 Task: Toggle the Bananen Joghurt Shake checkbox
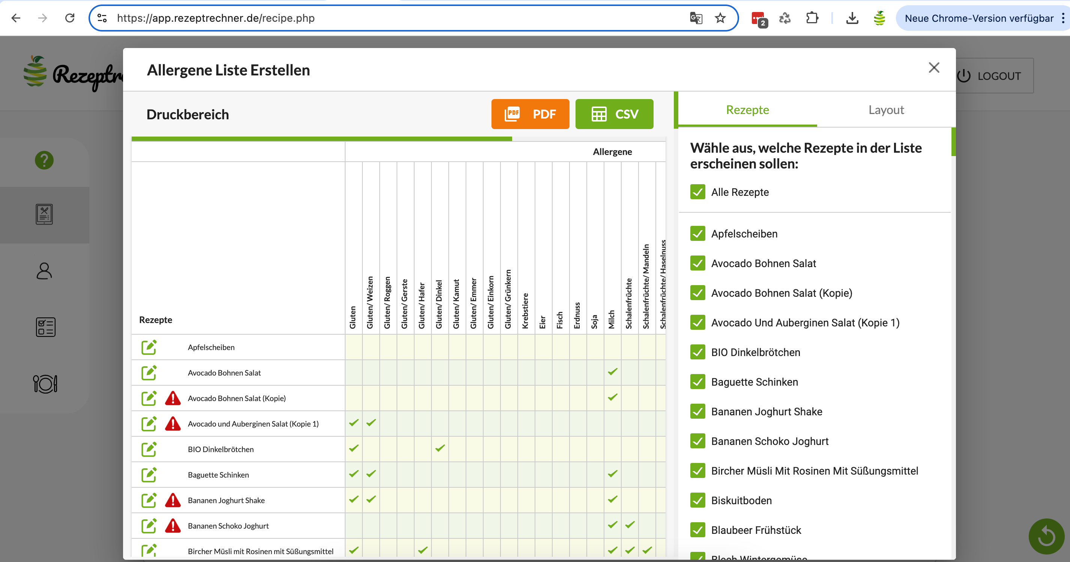click(x=697, y=411)
